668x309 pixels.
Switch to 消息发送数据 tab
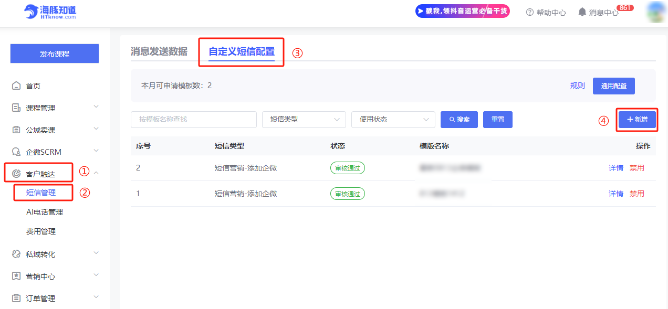(159, 51)
